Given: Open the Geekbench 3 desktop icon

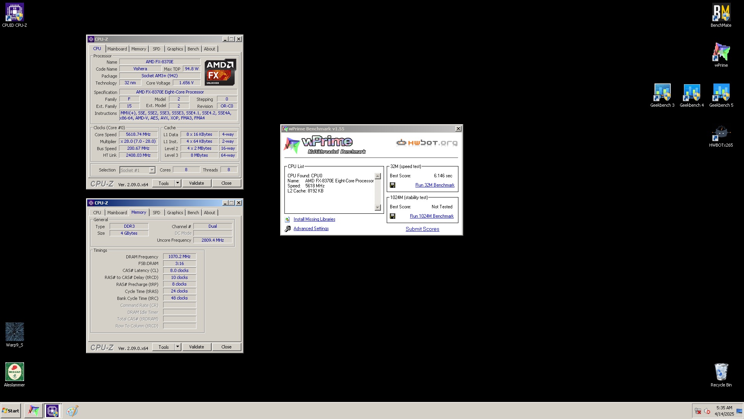Looking at the screenshot, I should click(x=662, y=95).
